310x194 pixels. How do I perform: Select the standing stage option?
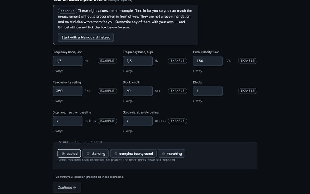click(96, 154)
